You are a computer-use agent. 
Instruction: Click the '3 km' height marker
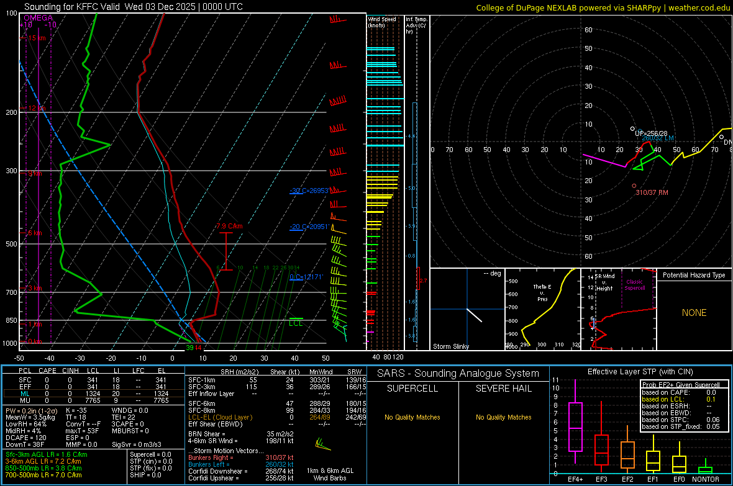[35, 288]
